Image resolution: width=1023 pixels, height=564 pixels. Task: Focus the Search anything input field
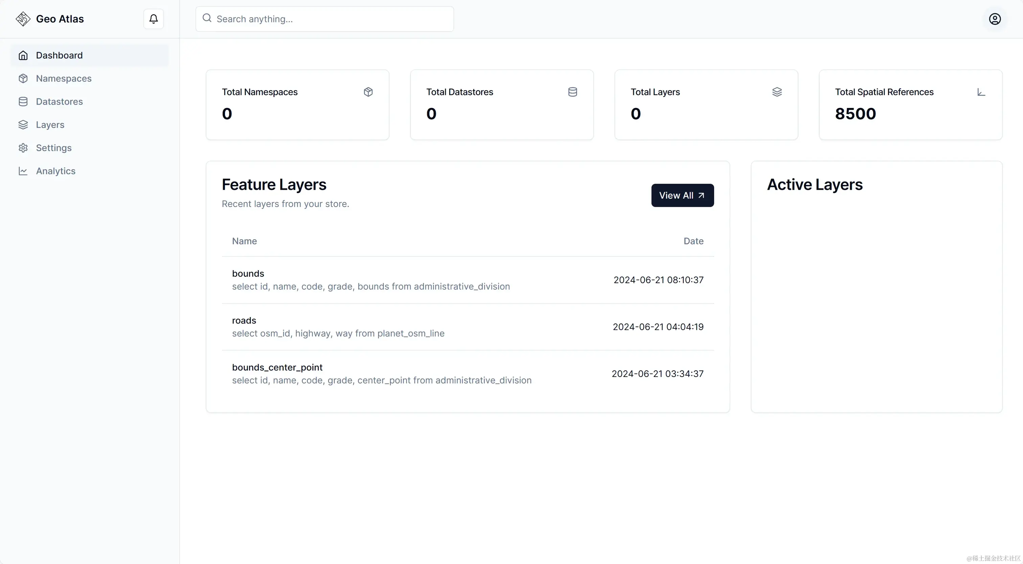[329, 19]
